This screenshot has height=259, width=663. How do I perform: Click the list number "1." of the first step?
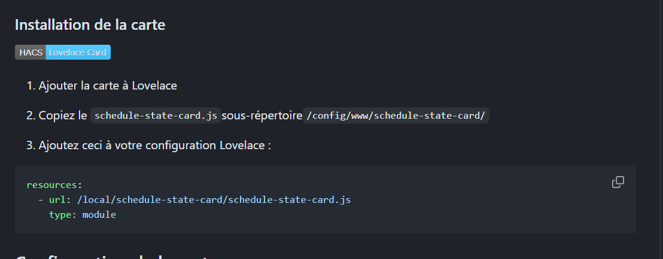(x=31, y=85)
